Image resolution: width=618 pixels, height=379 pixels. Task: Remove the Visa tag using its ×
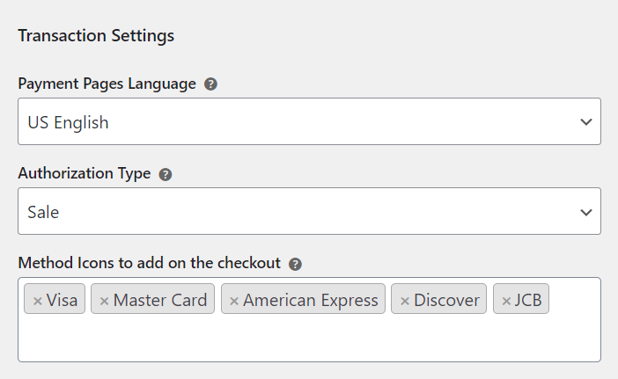click(37, 301)
